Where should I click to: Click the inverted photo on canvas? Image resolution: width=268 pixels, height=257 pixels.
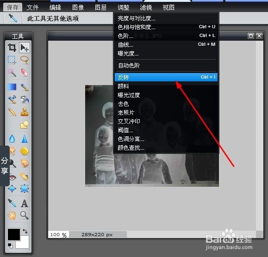pos(152,136)
